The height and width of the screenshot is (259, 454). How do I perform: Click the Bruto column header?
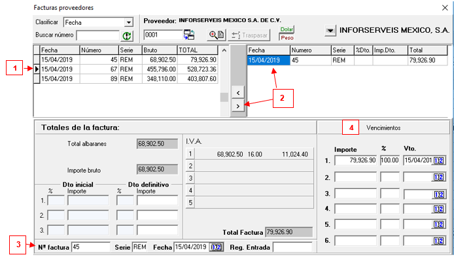coord(160,50)
